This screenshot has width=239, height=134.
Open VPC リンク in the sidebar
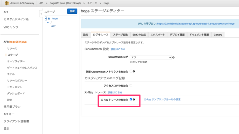tap(11, 27)
